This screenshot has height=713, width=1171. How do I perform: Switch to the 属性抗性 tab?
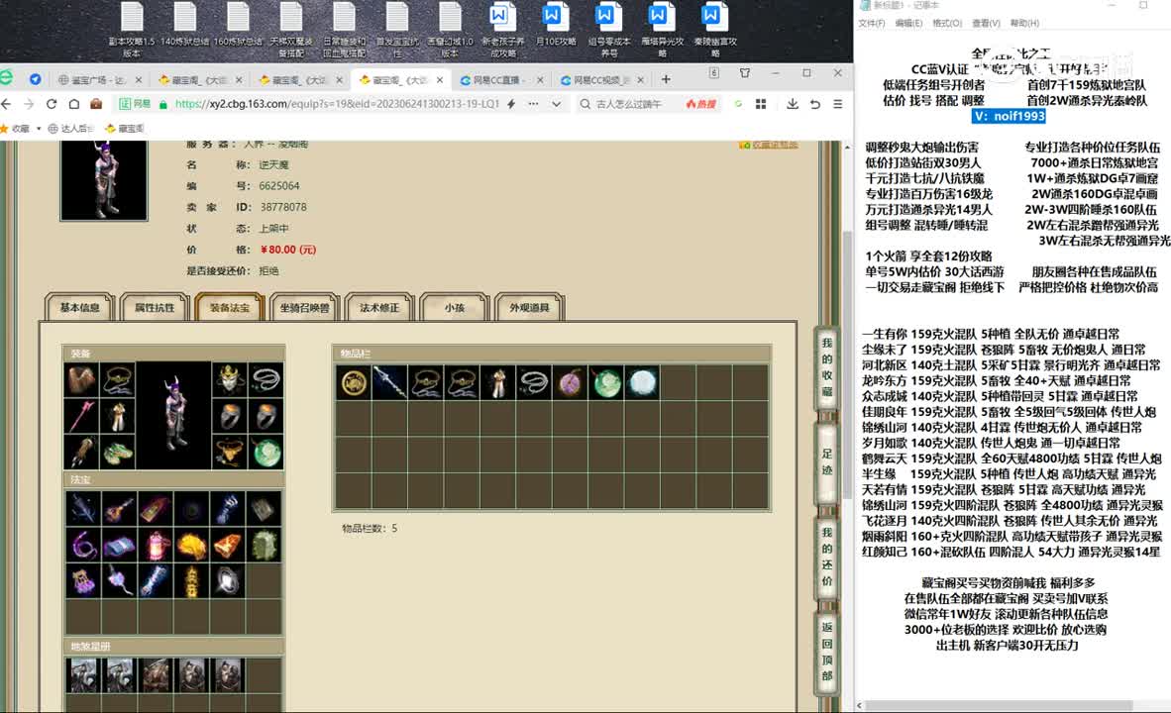(x=155, y=308)
